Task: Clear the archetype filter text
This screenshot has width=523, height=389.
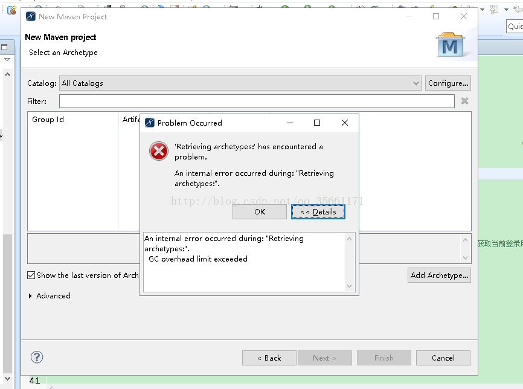Action: pos(464,101)
